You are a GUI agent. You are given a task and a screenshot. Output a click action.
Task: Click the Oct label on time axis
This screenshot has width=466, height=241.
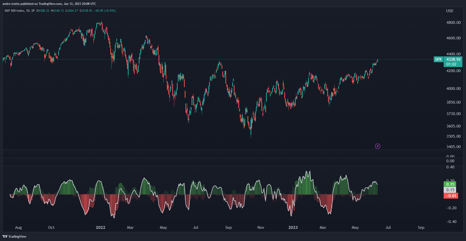(x=51, y=227)
